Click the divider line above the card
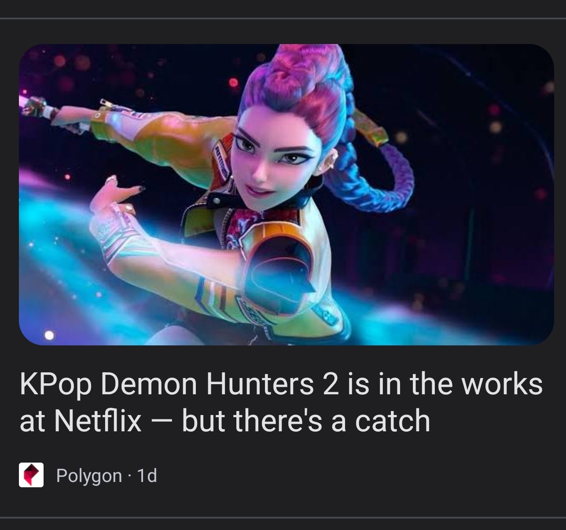This screenshot has width=566, height=530. tap(283, 18)
